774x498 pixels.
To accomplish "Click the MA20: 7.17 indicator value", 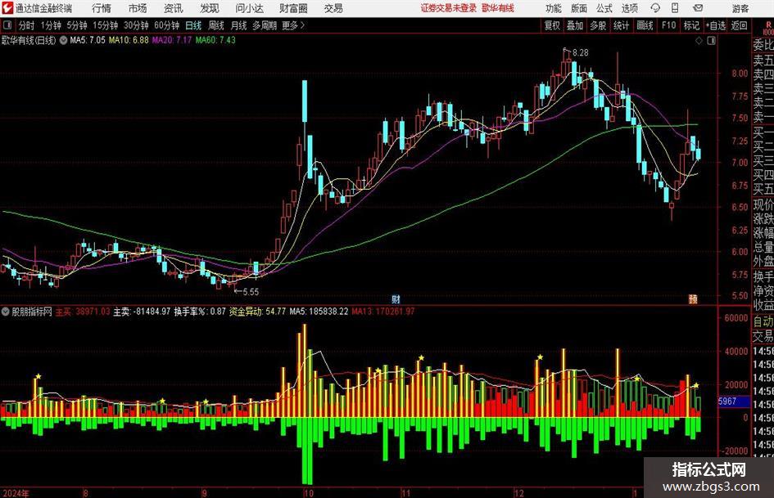I will 171,40.
